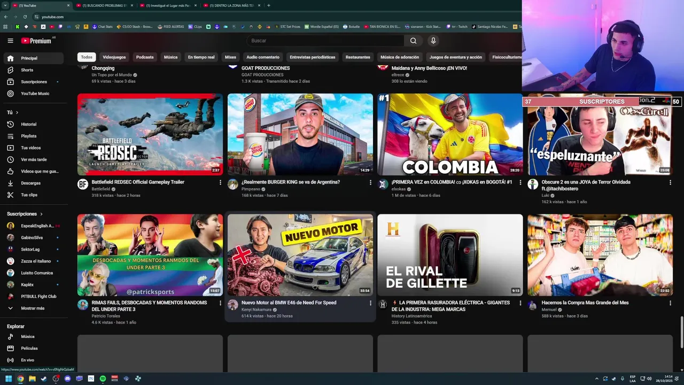Open Zazza el Italiano channel
This screenshot has height=385, width=684.
pyautogui.click(x=34, y=261)
